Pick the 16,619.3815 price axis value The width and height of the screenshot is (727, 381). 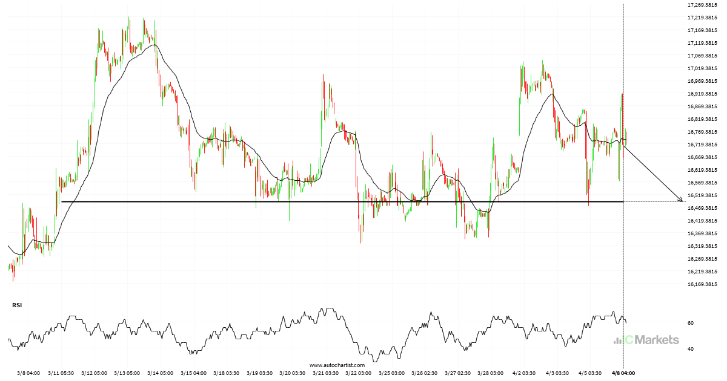tap(703, 170)
